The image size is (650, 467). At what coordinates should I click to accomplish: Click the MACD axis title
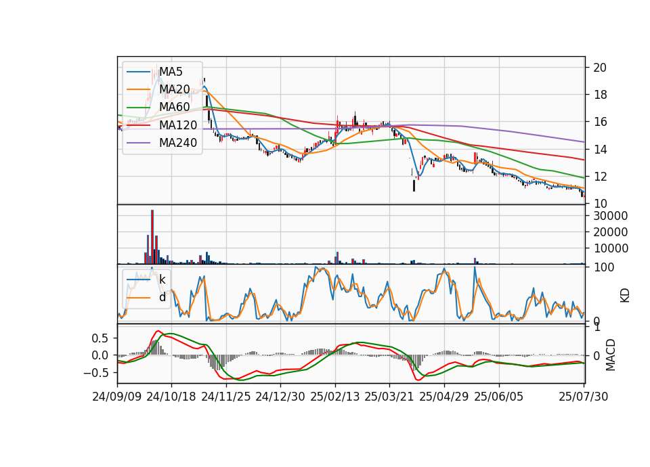611,355
